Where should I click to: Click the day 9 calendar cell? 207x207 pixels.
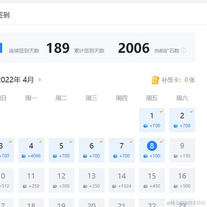(x=182, y=150)
